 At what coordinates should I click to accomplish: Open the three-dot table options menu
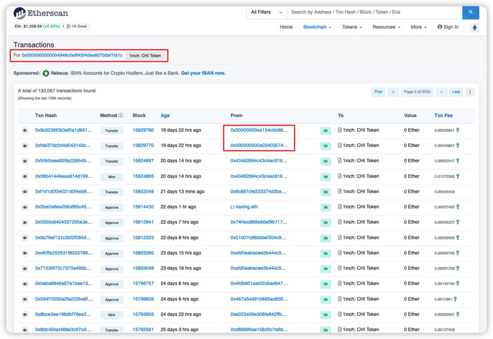tap(470, 92)
